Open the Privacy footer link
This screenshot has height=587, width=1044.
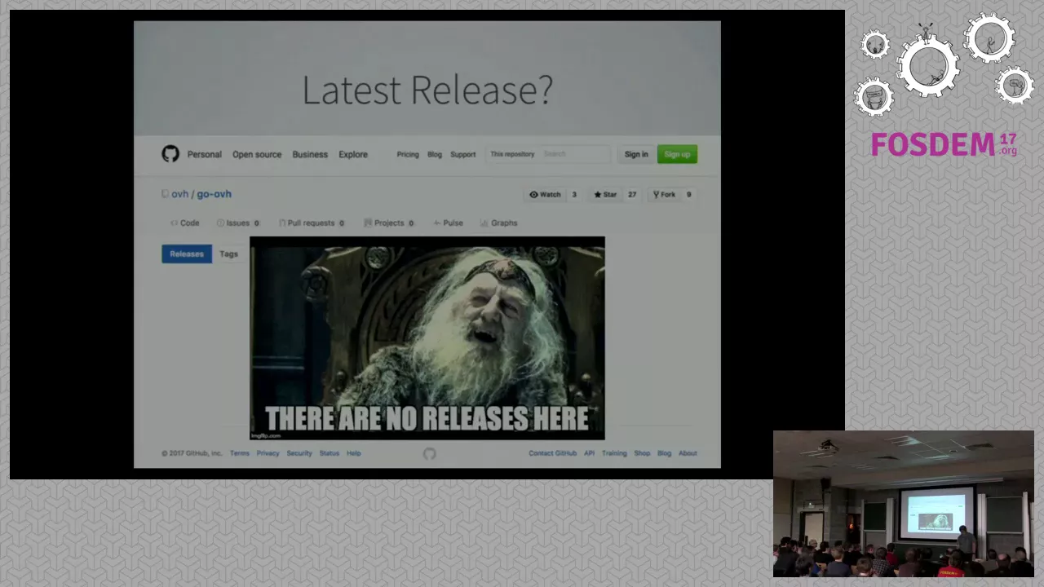(x=268, y=453)
